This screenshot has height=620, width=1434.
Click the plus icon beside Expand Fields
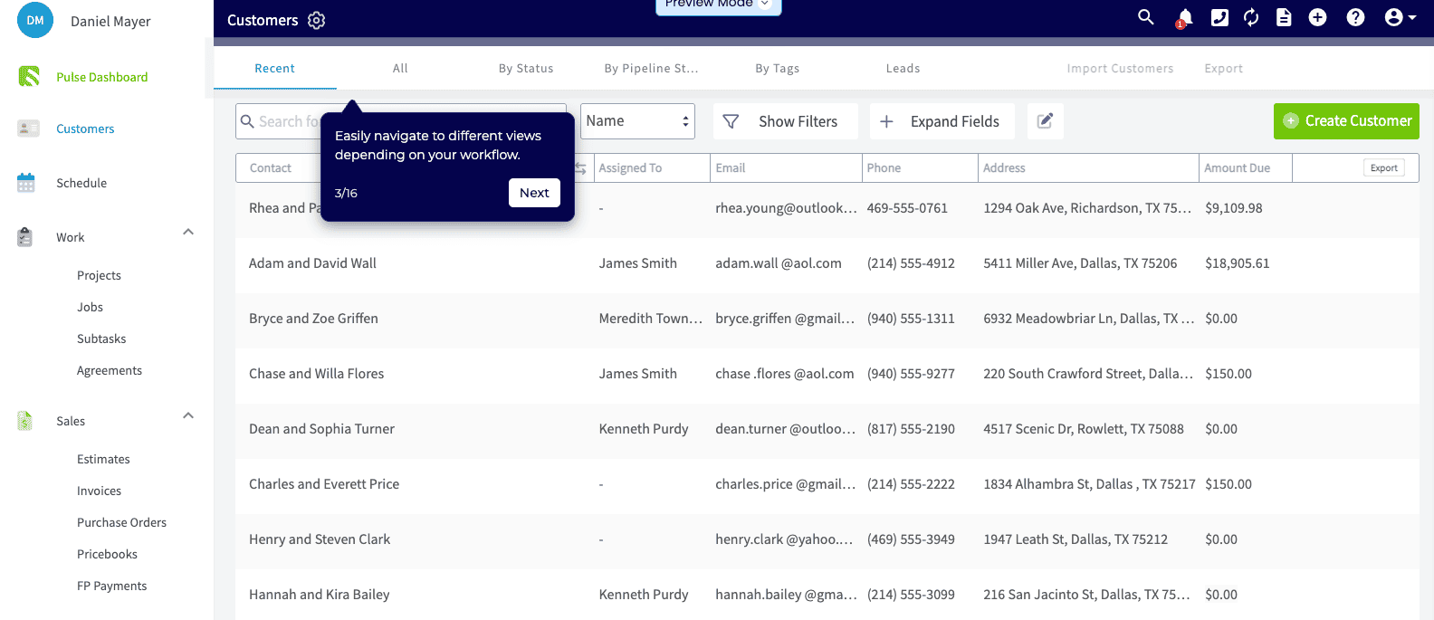887,121
